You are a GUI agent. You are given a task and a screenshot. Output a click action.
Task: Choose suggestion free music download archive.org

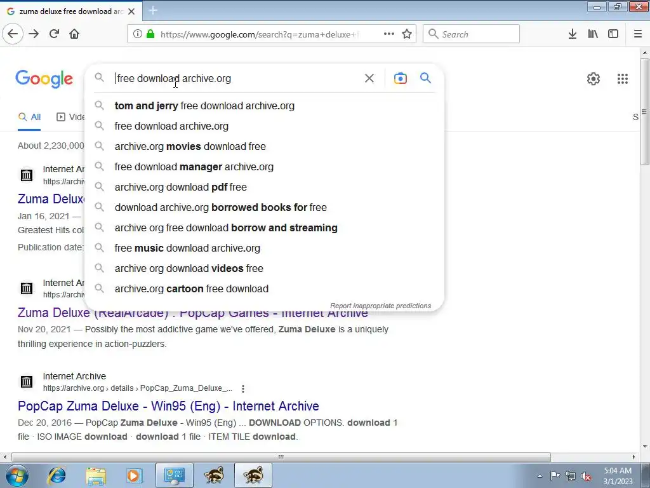pyautogui.click(x=264, y=248)
